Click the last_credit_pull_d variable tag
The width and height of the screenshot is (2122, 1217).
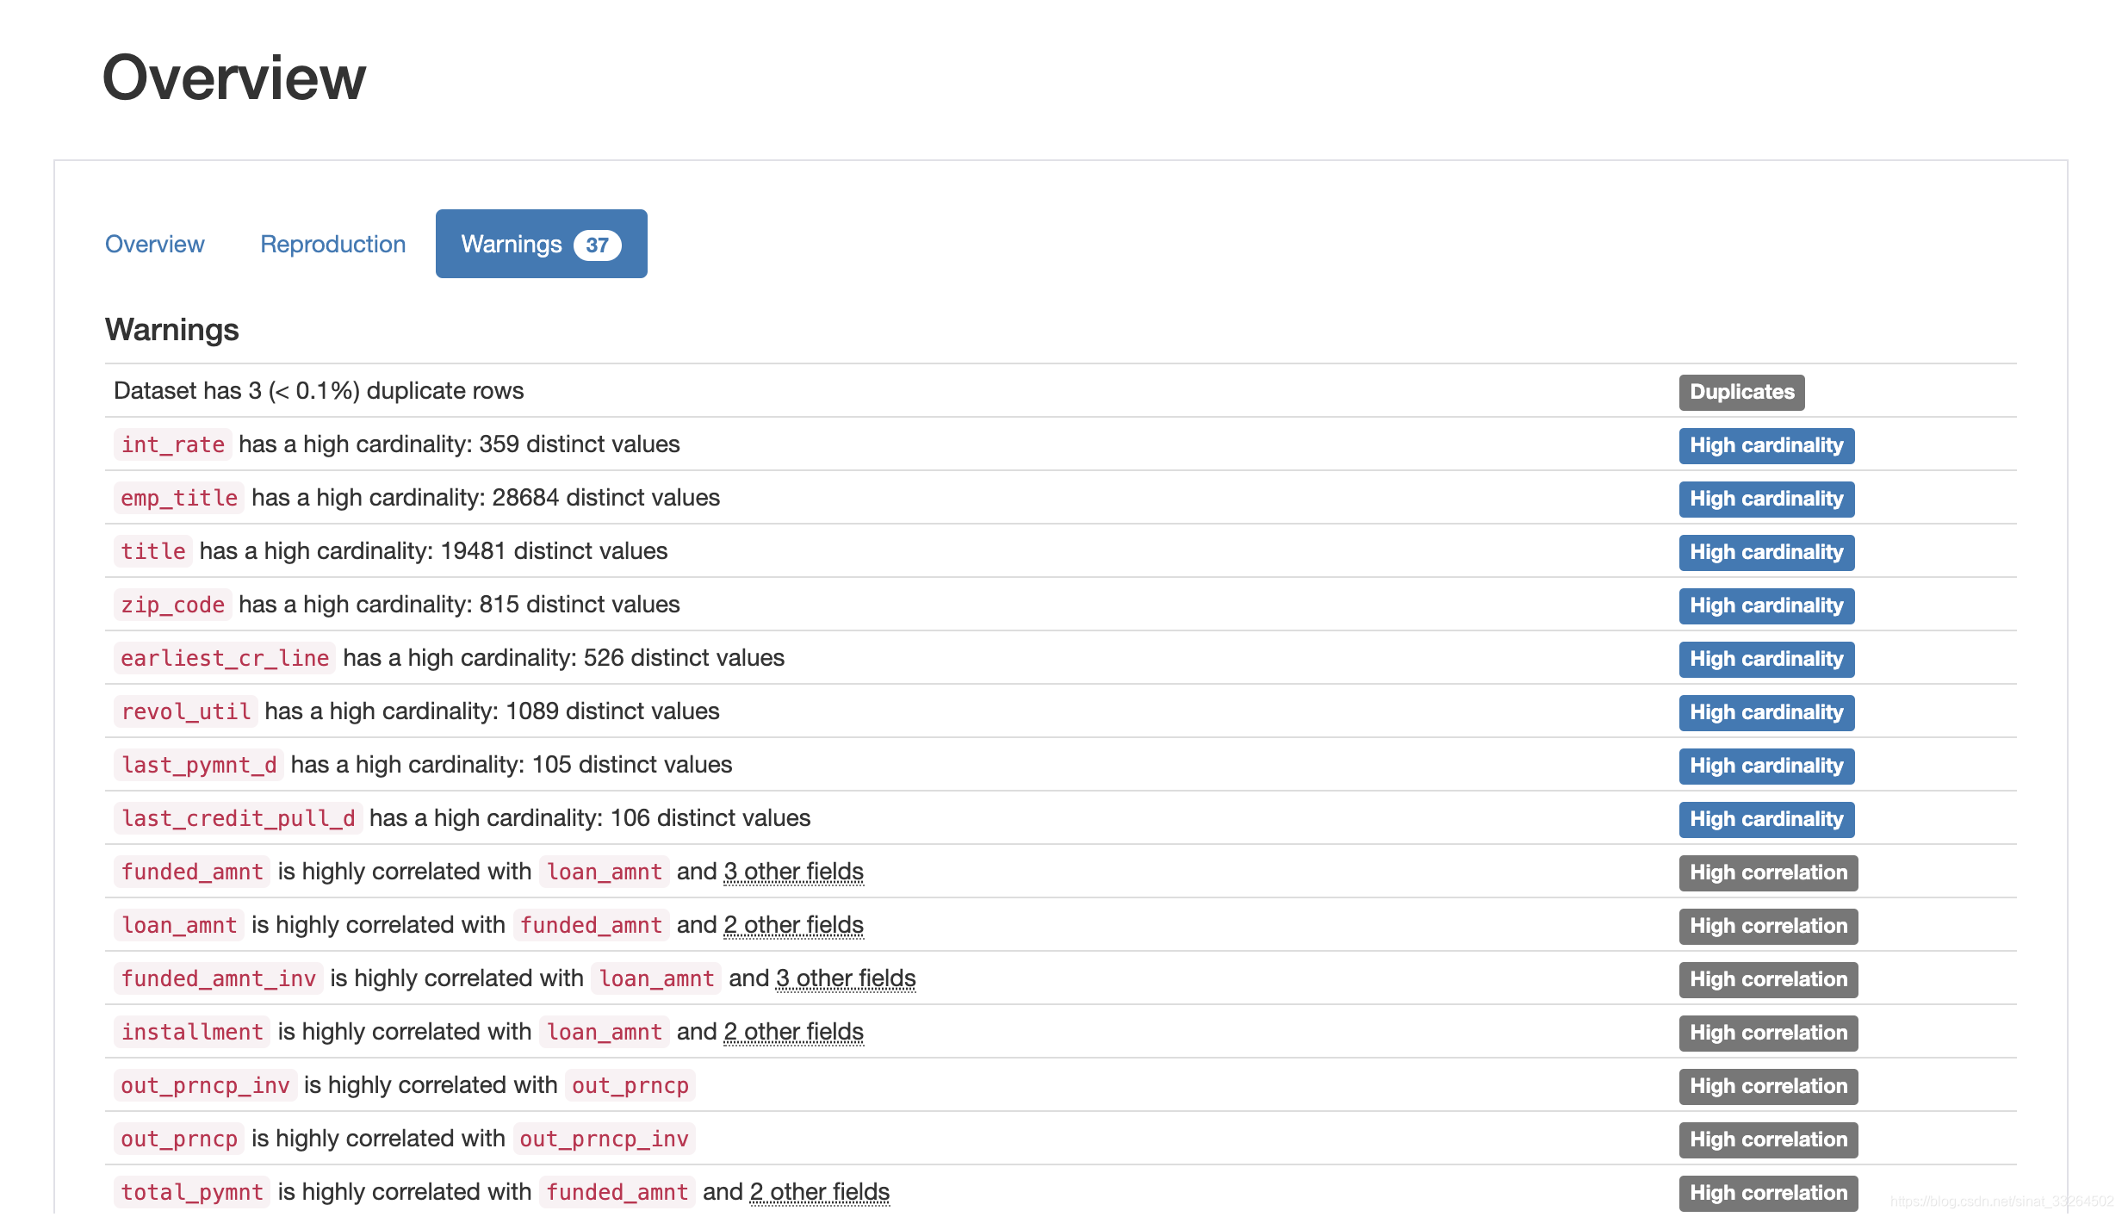238,818
